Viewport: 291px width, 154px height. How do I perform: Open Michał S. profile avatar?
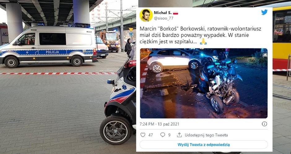146,15
